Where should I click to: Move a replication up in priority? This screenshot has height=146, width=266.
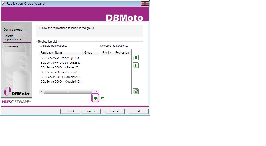click(x=136, y=57)
